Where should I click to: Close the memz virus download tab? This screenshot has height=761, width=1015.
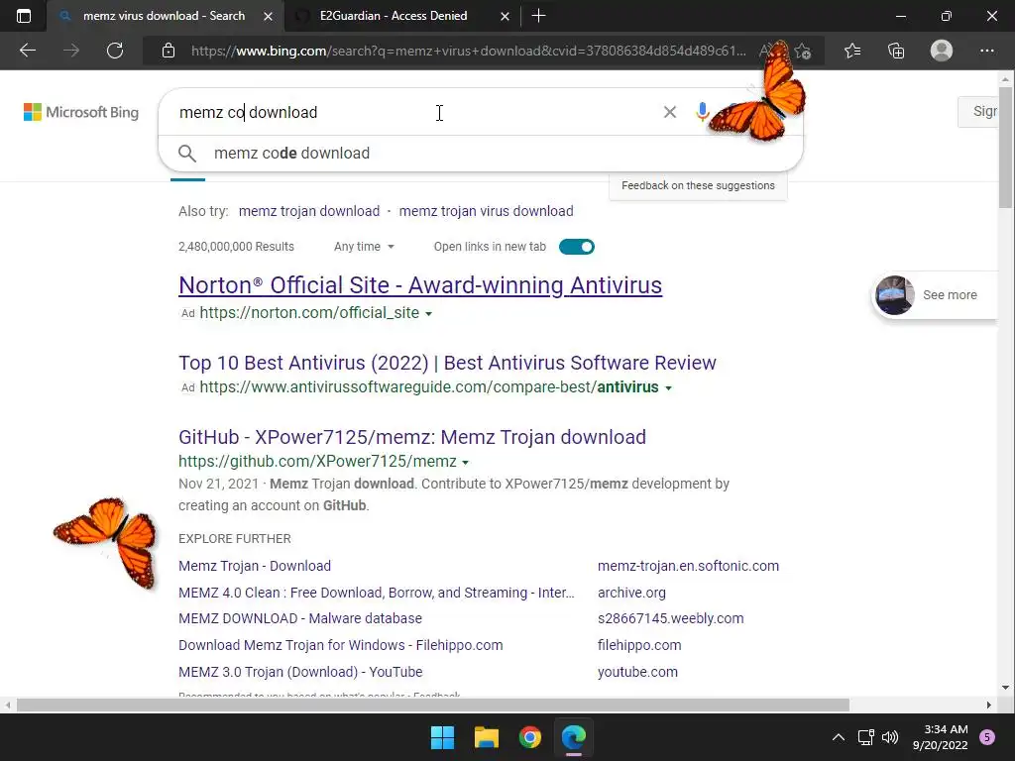point(268,16)
